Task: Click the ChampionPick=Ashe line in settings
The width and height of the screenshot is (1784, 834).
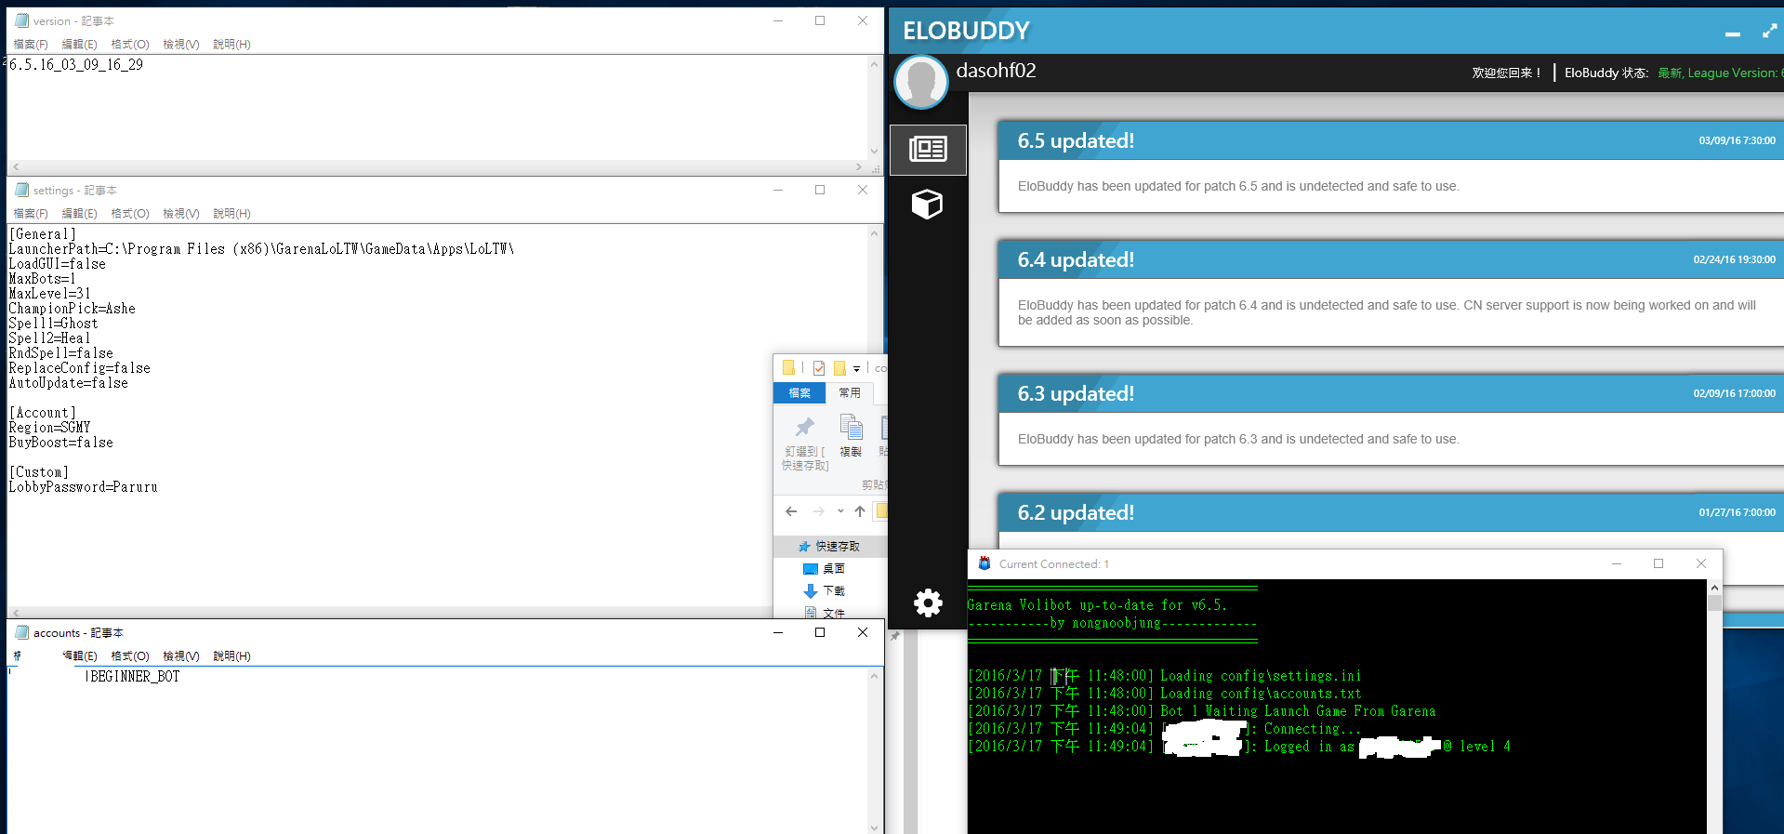Action: [x=73, y=309]
